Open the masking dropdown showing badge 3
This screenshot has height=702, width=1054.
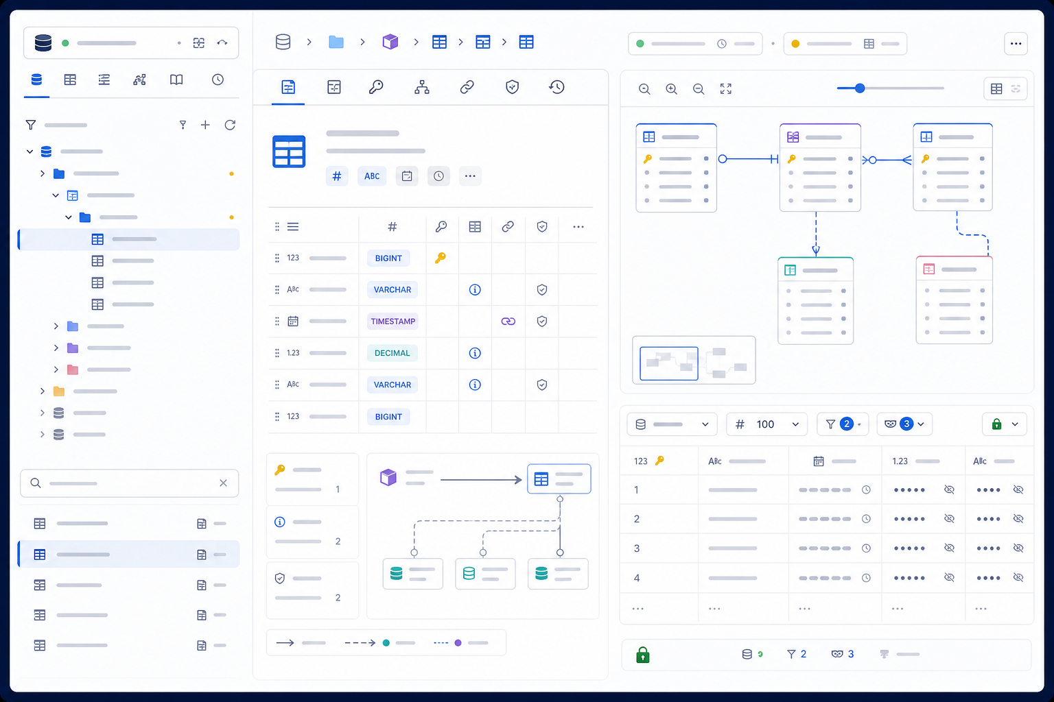point(904,424)
